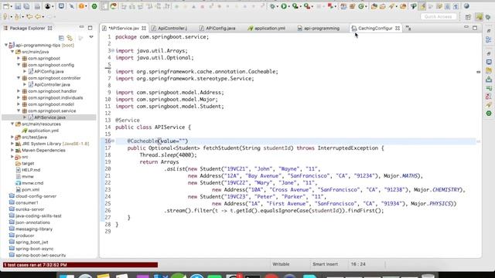This screenshot has width=495, height=278.
Task: Select pom.xml in Package Explorer
Action: [31, 189]
